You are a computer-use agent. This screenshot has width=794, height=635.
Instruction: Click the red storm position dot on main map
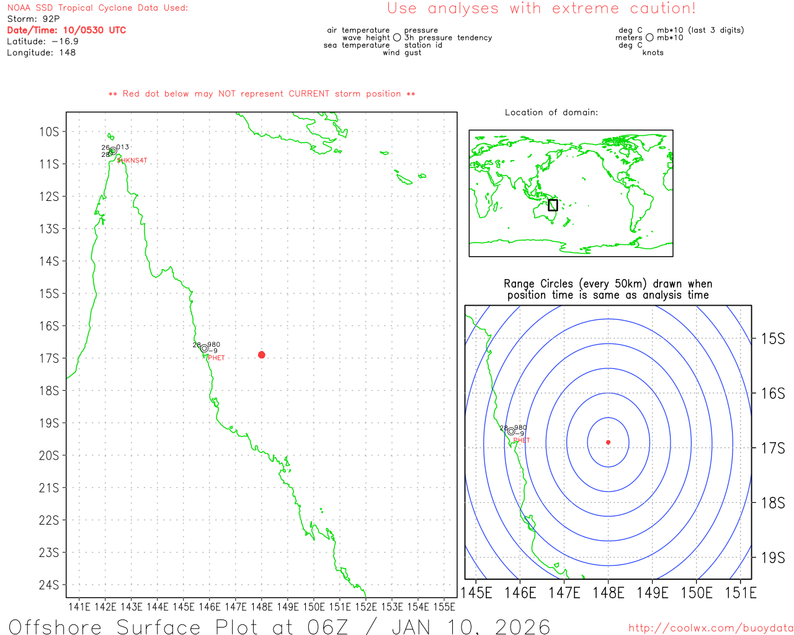[262, 355]
